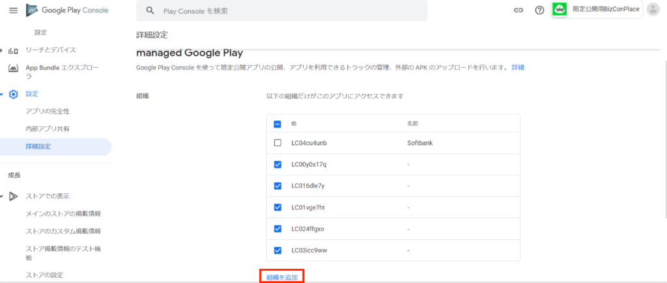Open 内部アプリ共有 in the sidebar

pyautogui.click(x=47, y=129)
